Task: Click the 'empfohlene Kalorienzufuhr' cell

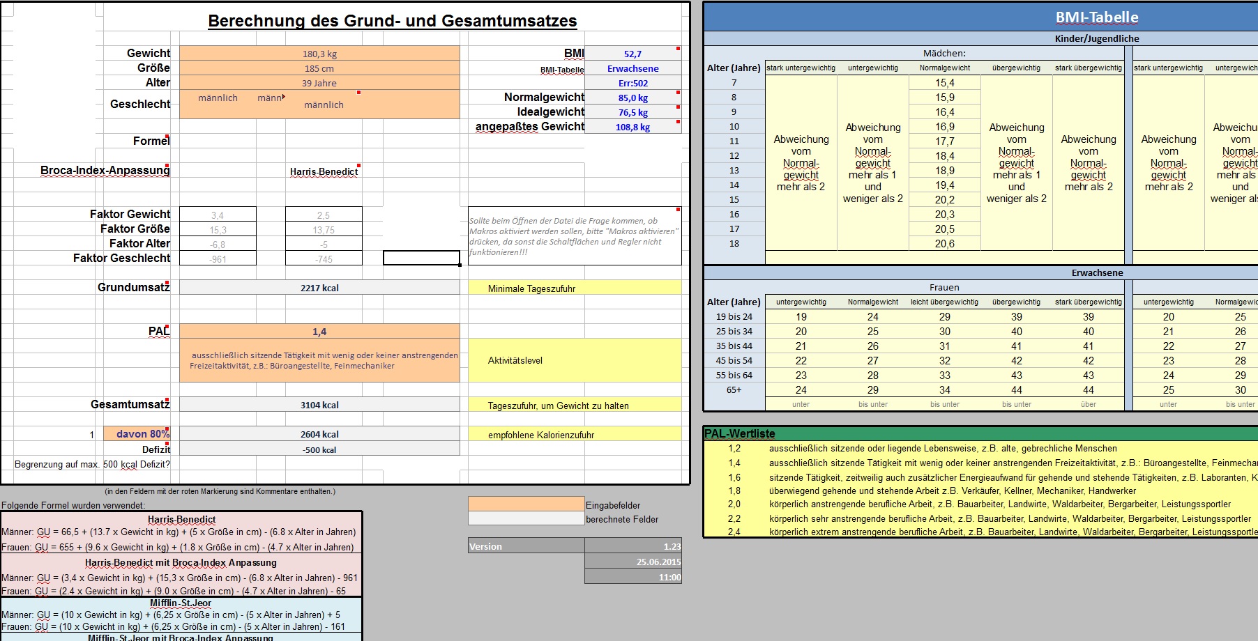Action: coord(575,434)
